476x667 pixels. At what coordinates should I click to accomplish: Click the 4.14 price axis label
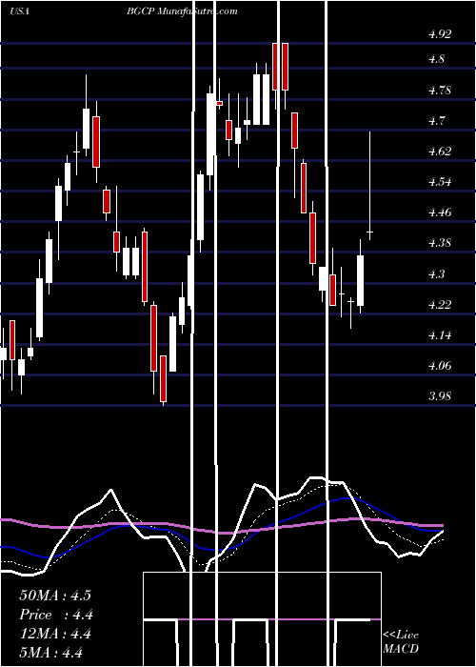pyautogui.click(x=440, y=335)
